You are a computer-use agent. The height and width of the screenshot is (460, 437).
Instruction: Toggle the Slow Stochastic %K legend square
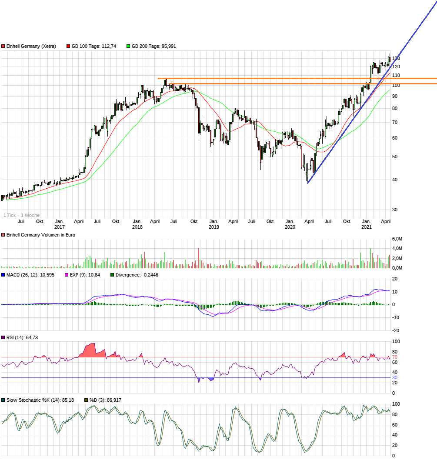pyautogui.click(x=3, y=399)
